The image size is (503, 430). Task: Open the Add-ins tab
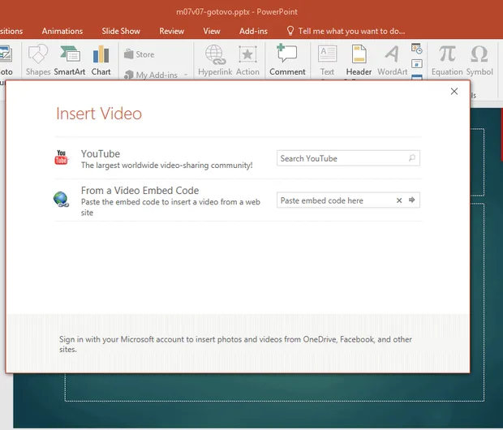(253, 31)
